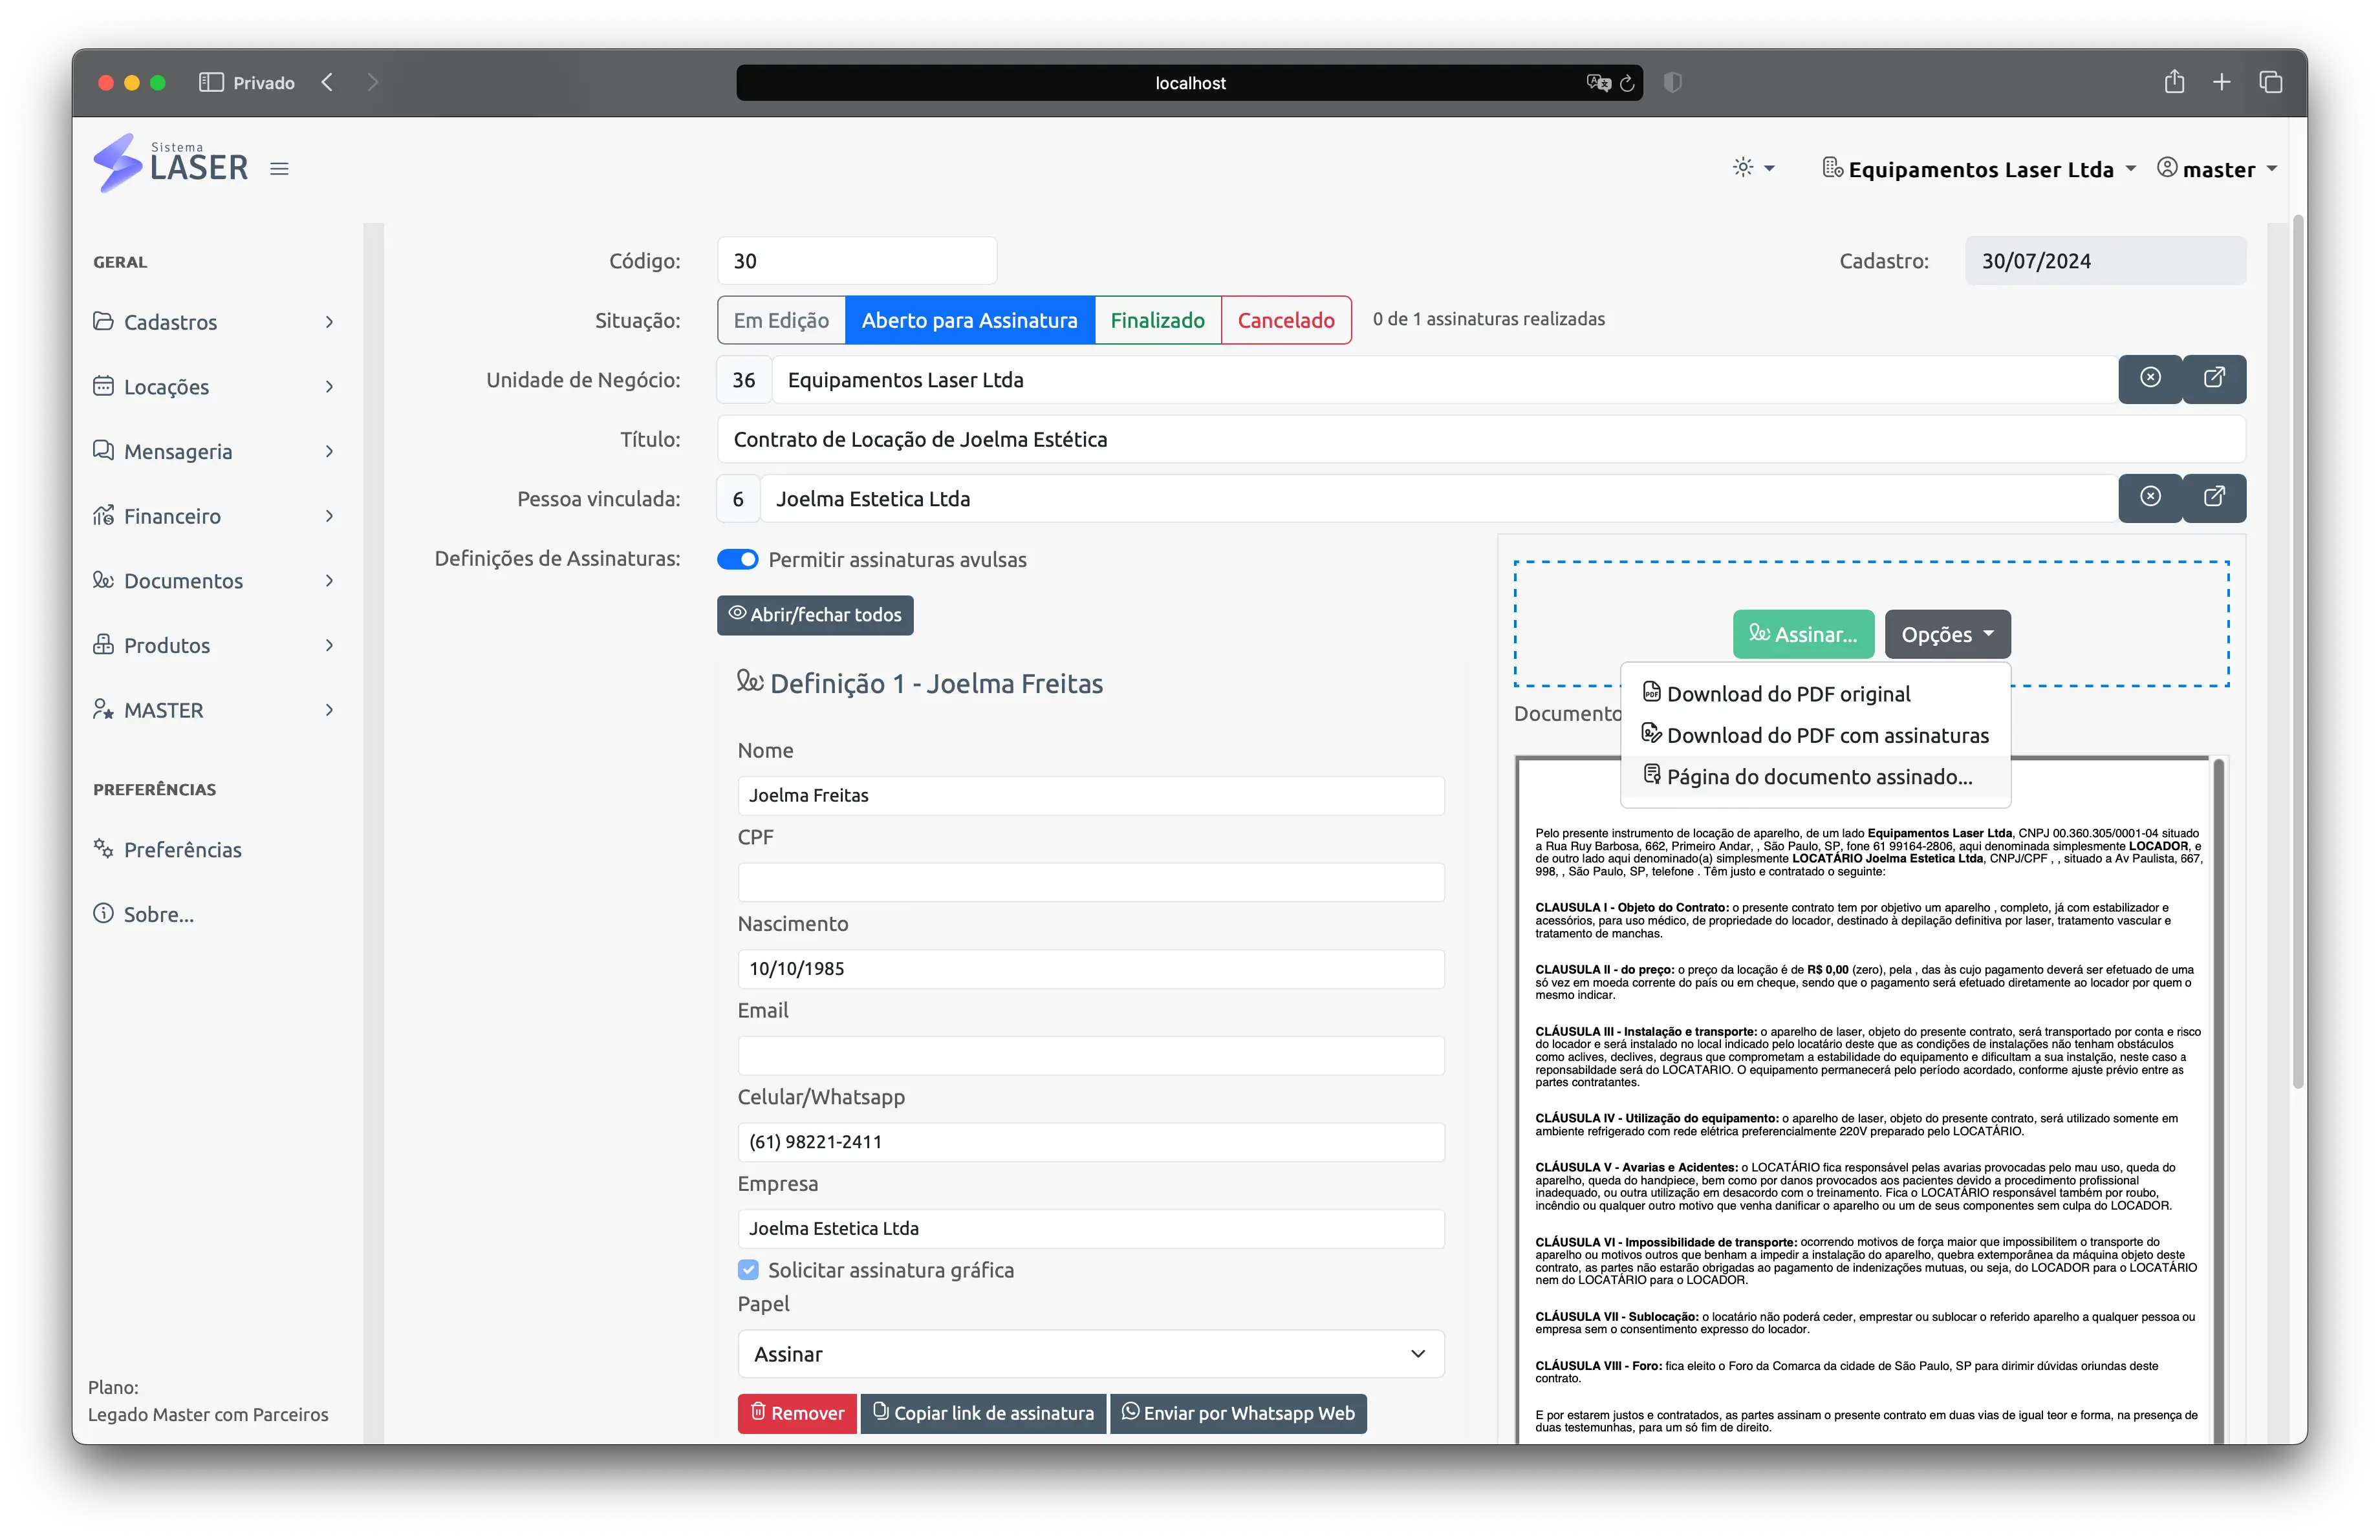2380x1540 pixels.
Task: Click the Código input field
Action: tap(857, 261)
